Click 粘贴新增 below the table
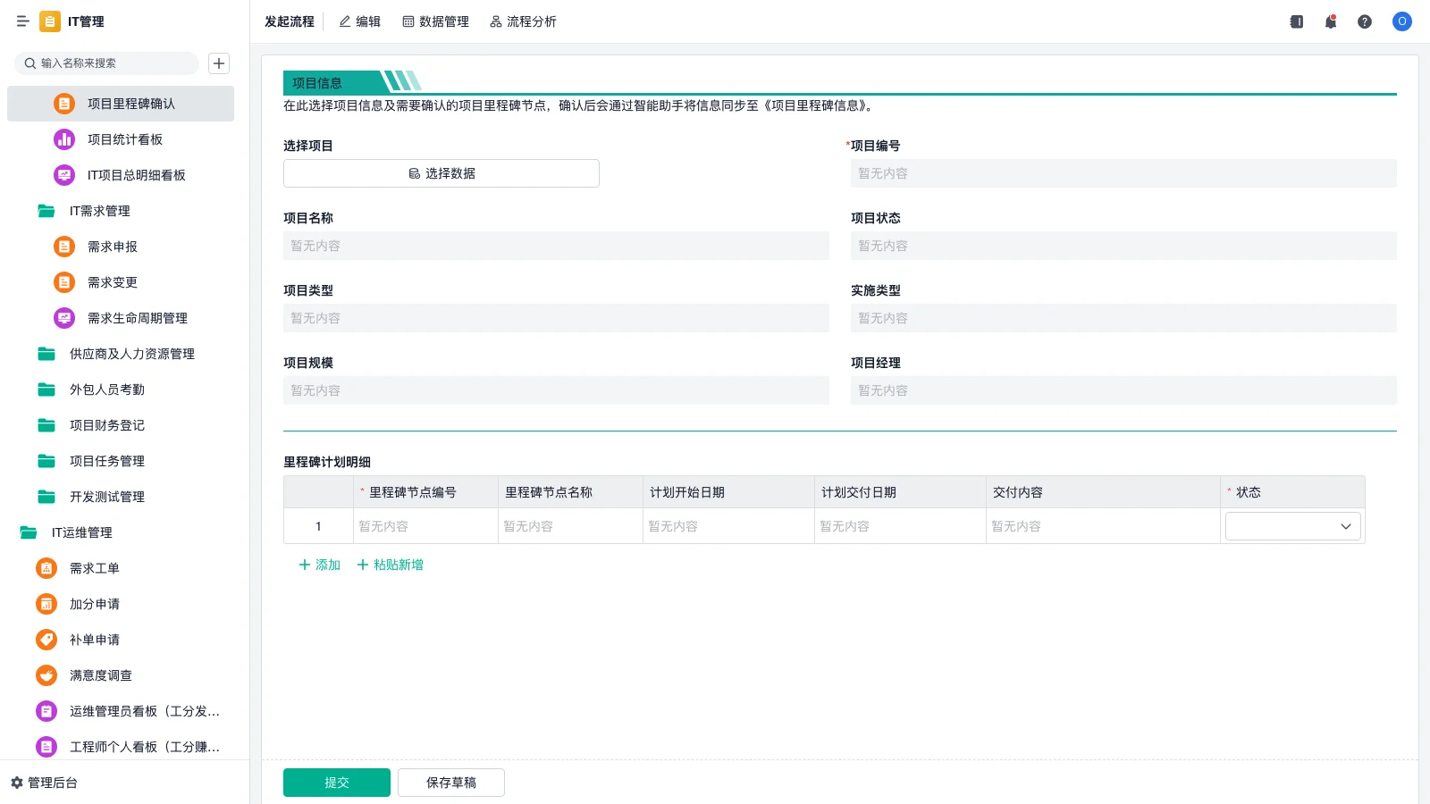 tap(391, 565)
